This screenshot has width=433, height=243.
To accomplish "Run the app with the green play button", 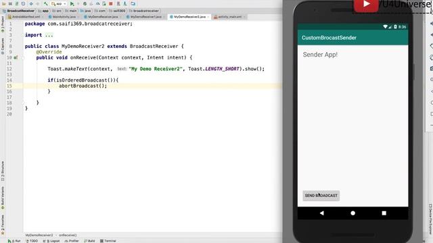I will click(72, 4).
